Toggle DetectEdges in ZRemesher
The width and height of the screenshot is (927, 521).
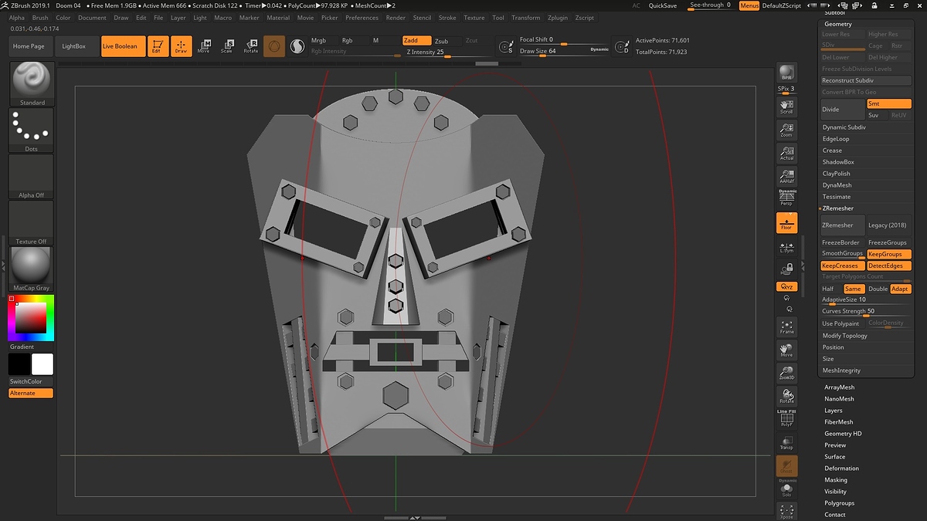click(x=888, y=266)
